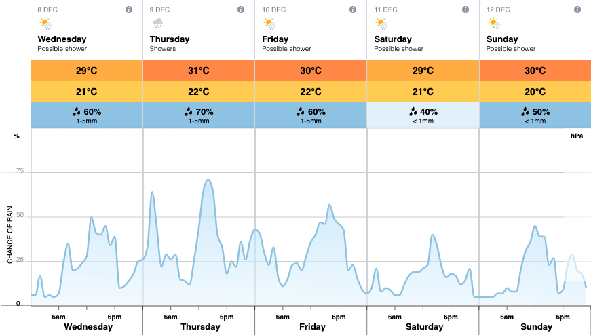Click the raindrop icon beside 70% on Thursday
The width and height of the screenshot is (591, 335).
click(189, 111)
